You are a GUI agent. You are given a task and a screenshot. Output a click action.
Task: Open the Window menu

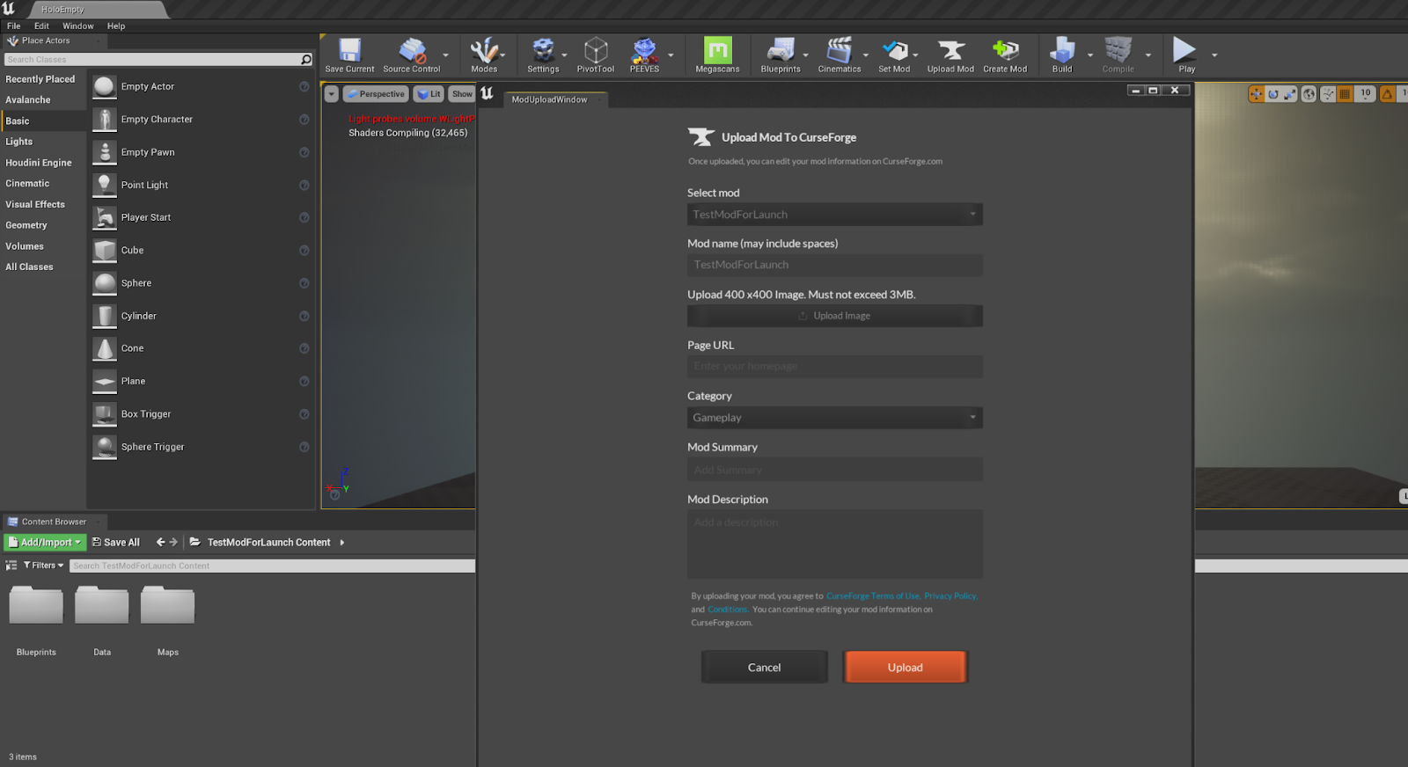tap(78, 26)
